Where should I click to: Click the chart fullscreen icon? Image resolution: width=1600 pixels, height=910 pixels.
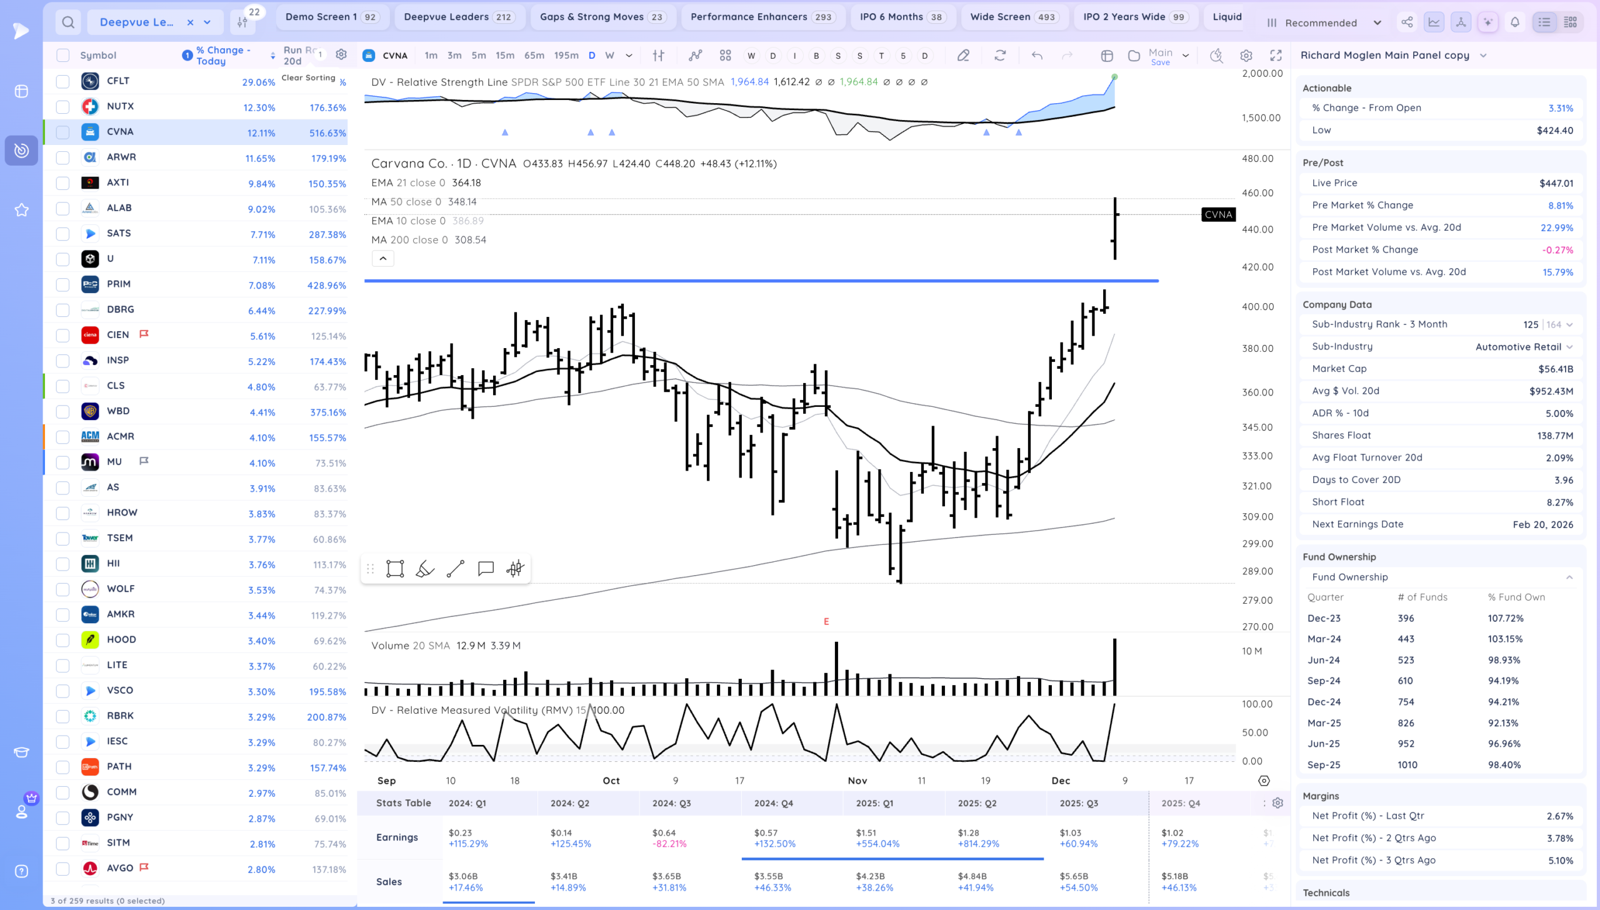(x=1276, y=56)
